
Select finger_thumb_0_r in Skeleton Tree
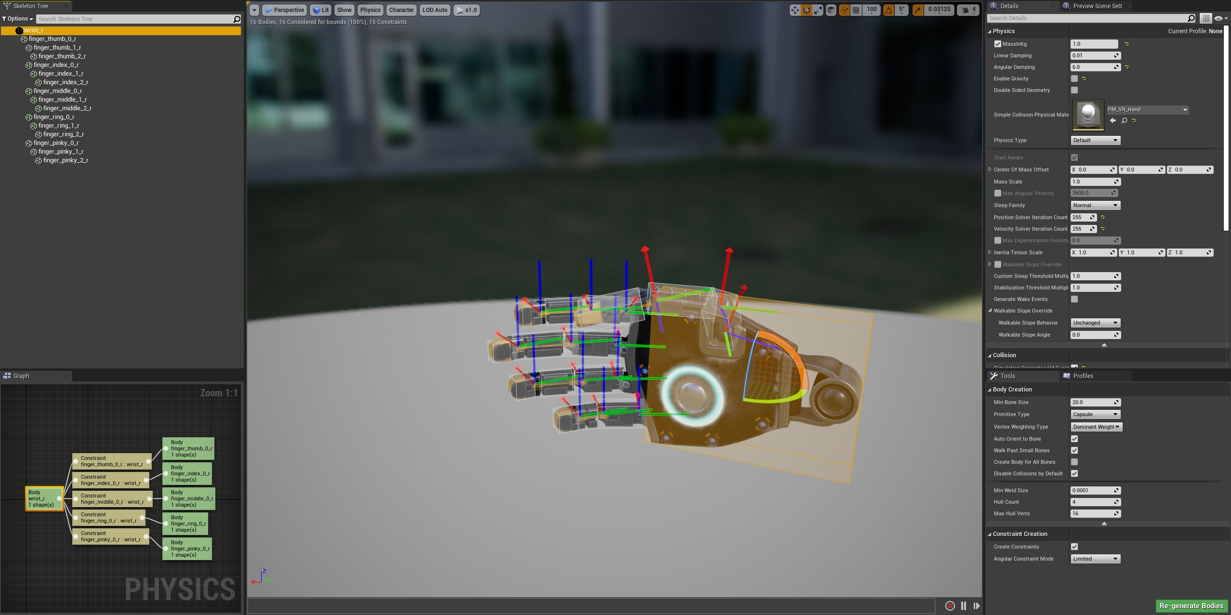(x=52, y=39)
